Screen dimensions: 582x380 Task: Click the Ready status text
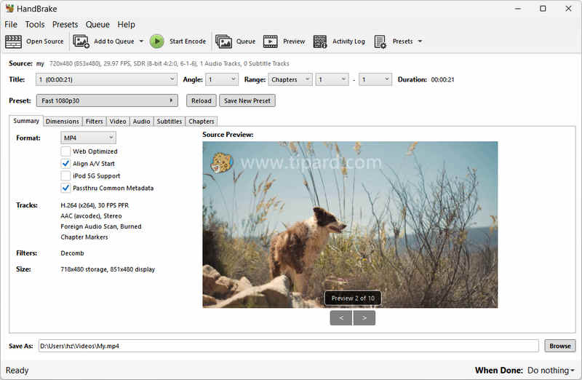[17, 371]
